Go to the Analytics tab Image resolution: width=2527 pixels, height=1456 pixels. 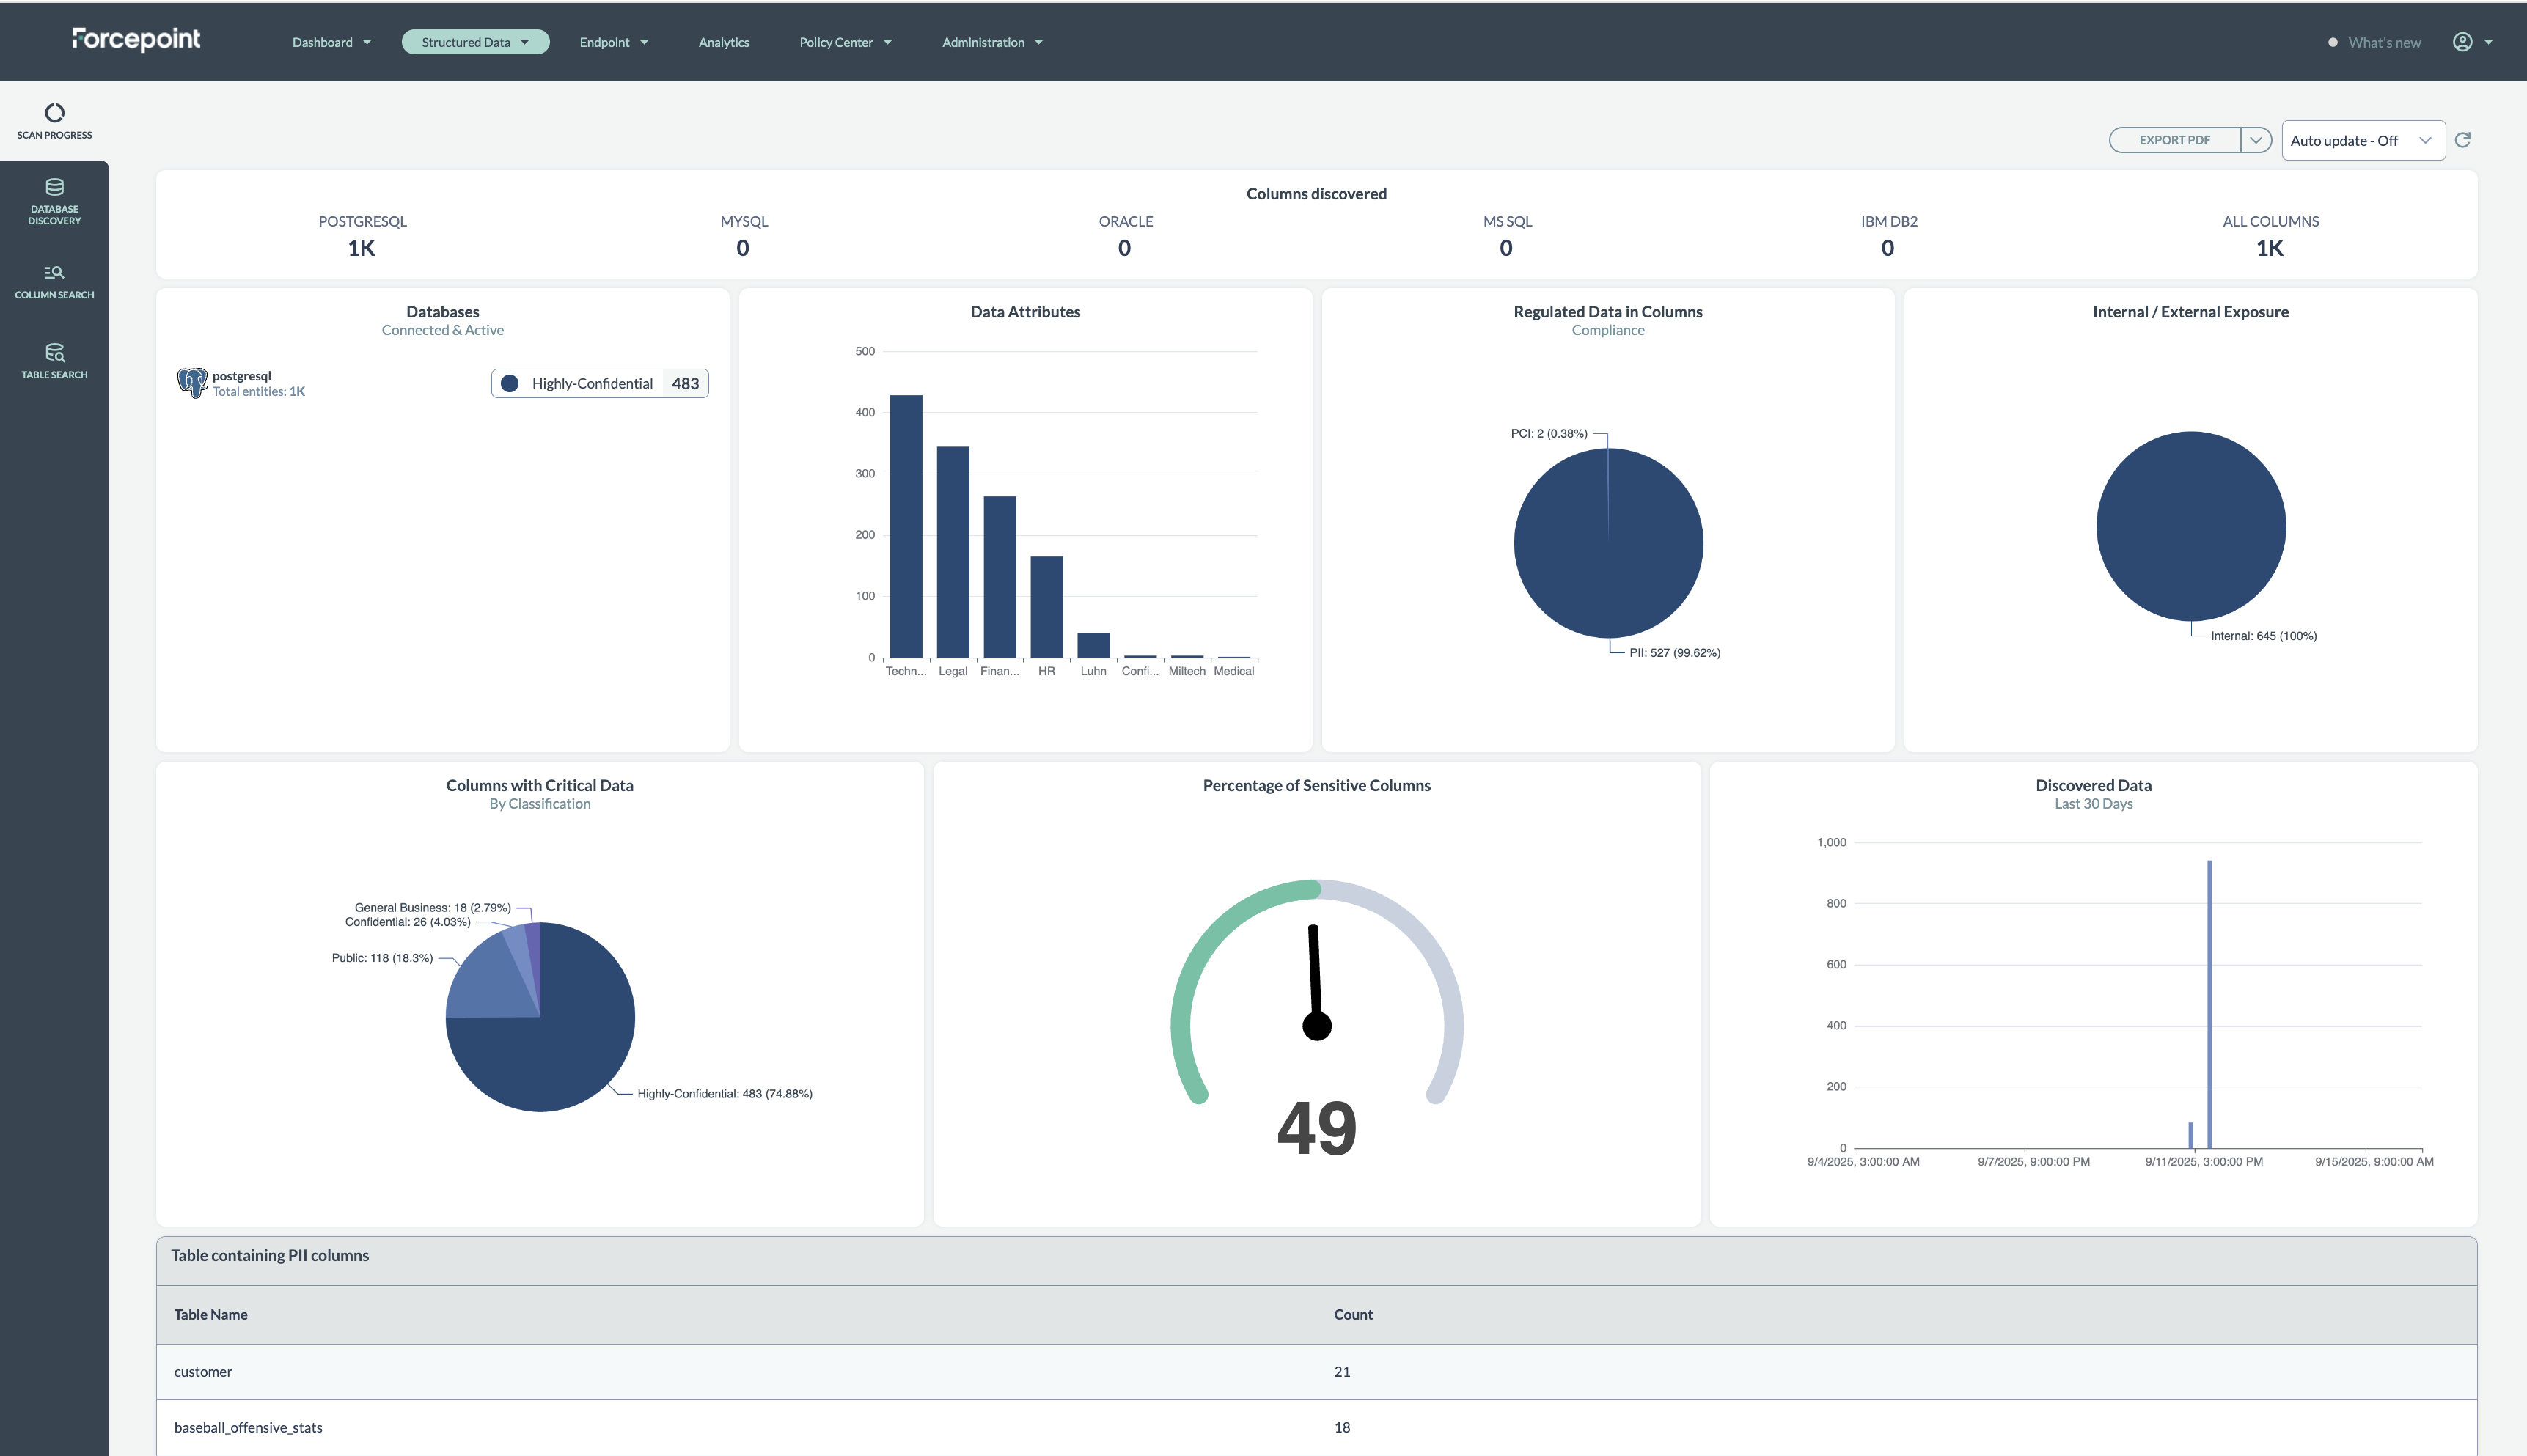(x=723, y=42)
